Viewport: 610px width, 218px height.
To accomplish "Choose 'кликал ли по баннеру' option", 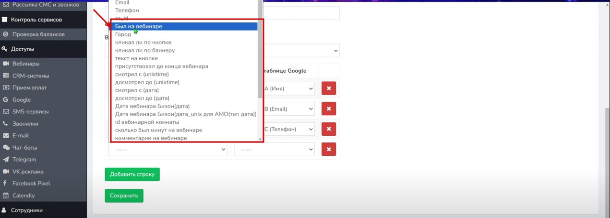I will 145,50.
